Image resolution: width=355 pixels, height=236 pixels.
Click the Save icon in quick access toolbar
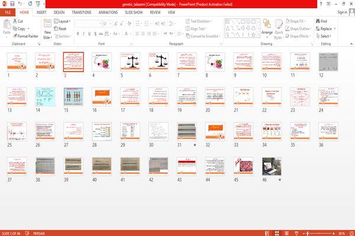(x=12, y=4)
